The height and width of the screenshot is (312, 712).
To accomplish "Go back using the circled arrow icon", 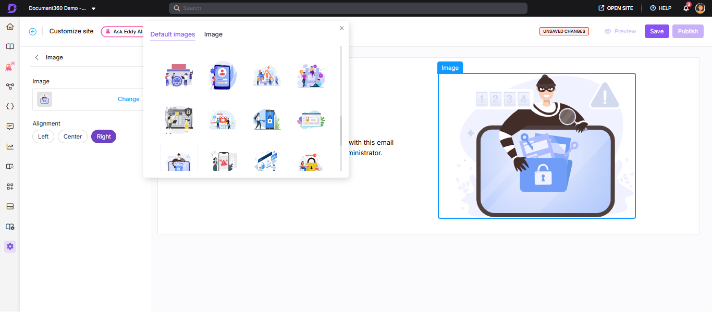I will pos(33,31).
